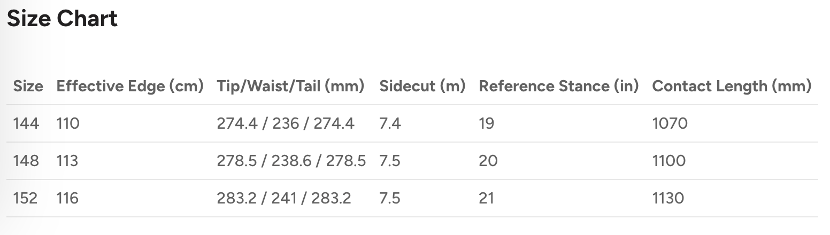This screenshot has height=235, width=830.
Task: Select the size 152 cell
Action: [x=26, y=198]
